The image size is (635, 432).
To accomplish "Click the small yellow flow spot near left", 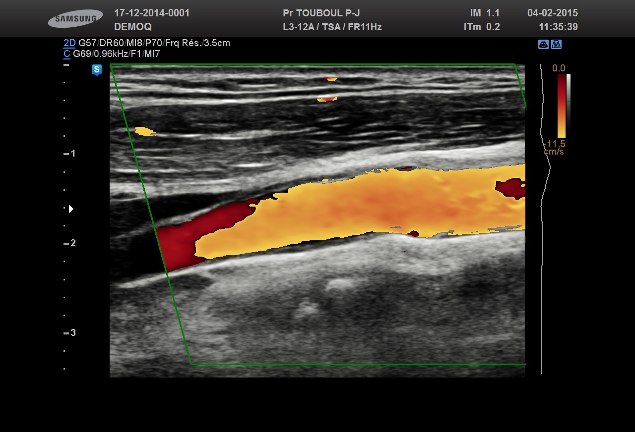I will pyautogui.click(x=144, y=131).
